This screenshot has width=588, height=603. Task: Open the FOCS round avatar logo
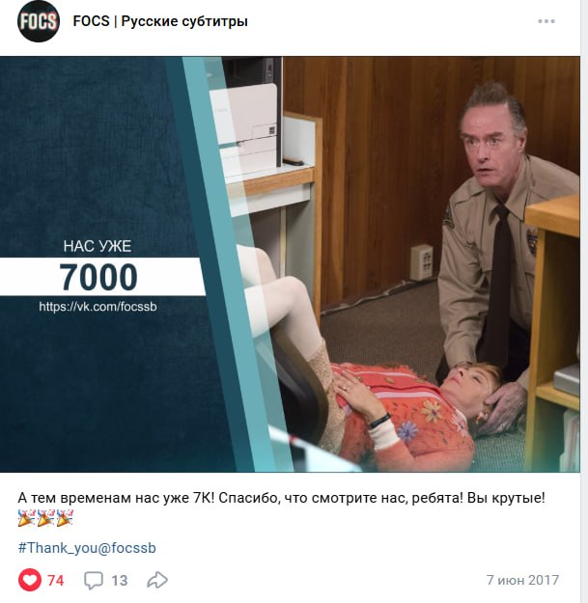[x=38, y=21]
